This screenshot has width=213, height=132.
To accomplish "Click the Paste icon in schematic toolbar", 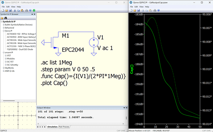I will 22,10.
